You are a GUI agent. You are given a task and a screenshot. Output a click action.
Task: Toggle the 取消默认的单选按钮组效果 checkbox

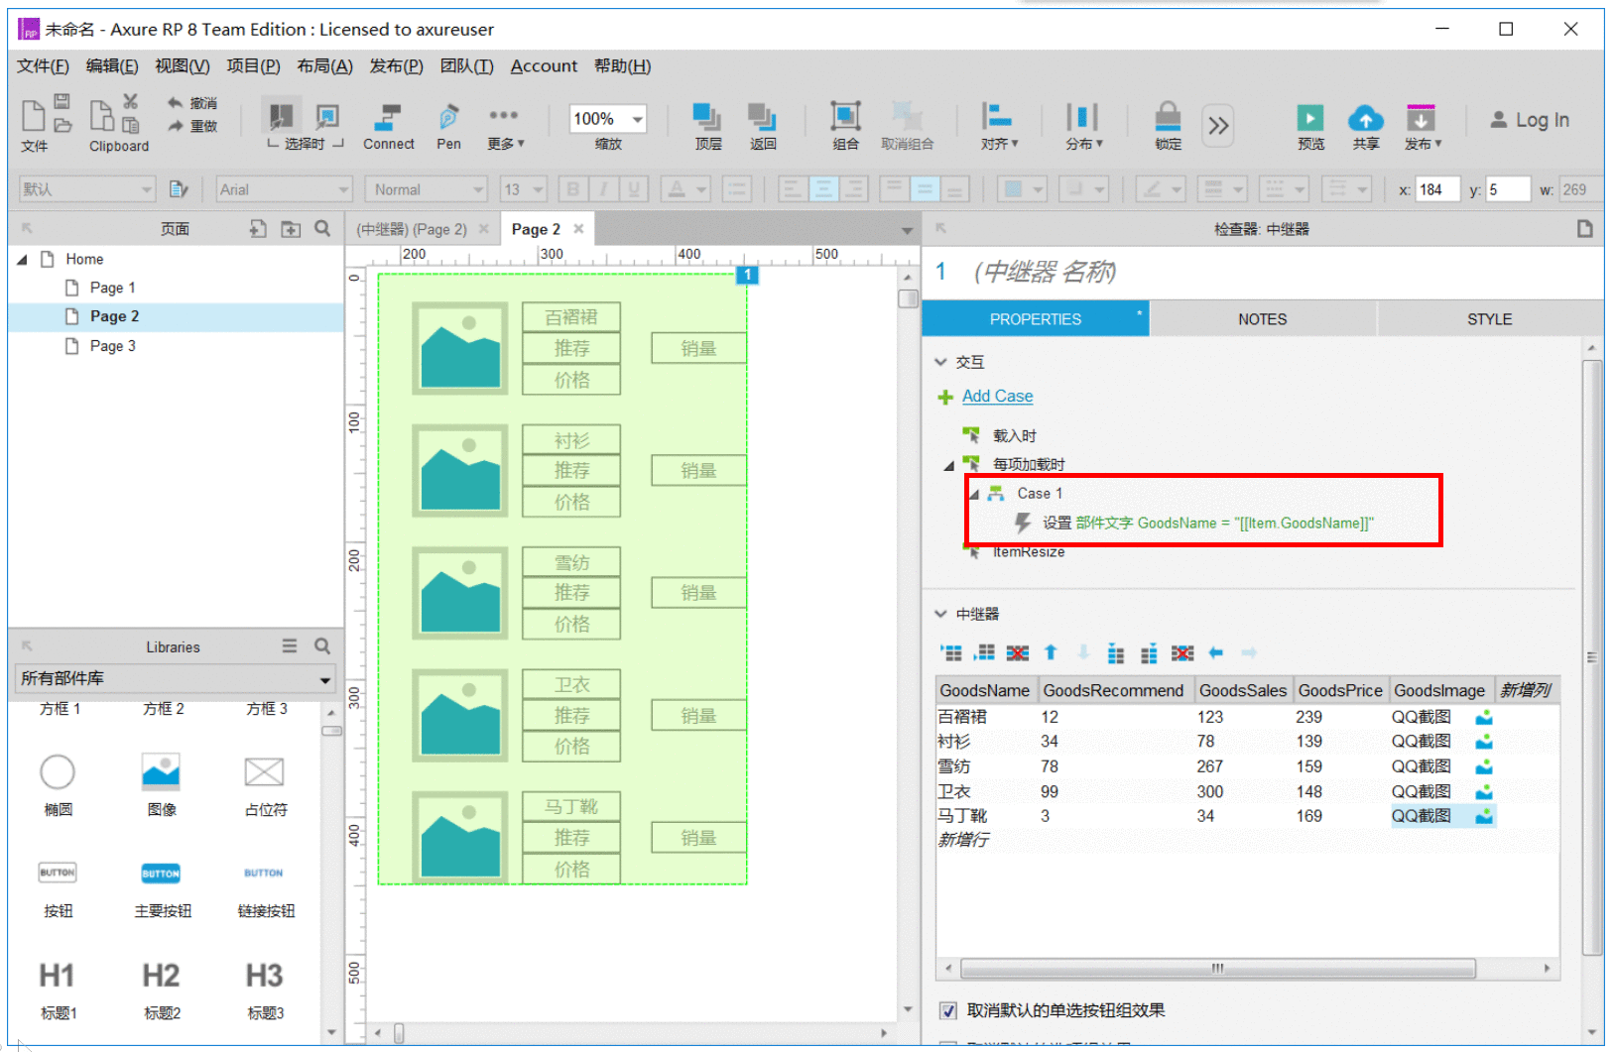pos(948,1010)
